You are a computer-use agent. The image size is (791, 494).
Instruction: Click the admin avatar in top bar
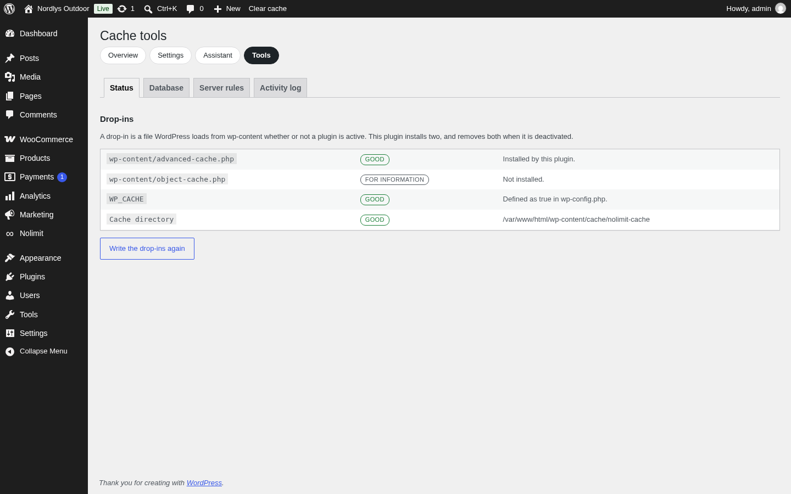[781, 9]
